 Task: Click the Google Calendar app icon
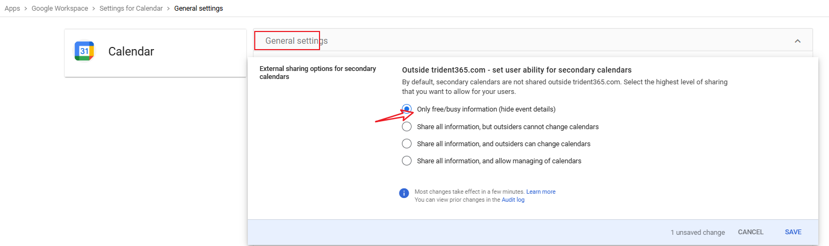pos(84,51)
